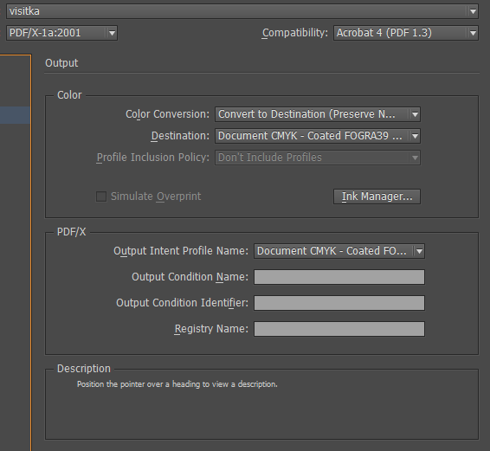Open the Destination profile dropdown

318,136
